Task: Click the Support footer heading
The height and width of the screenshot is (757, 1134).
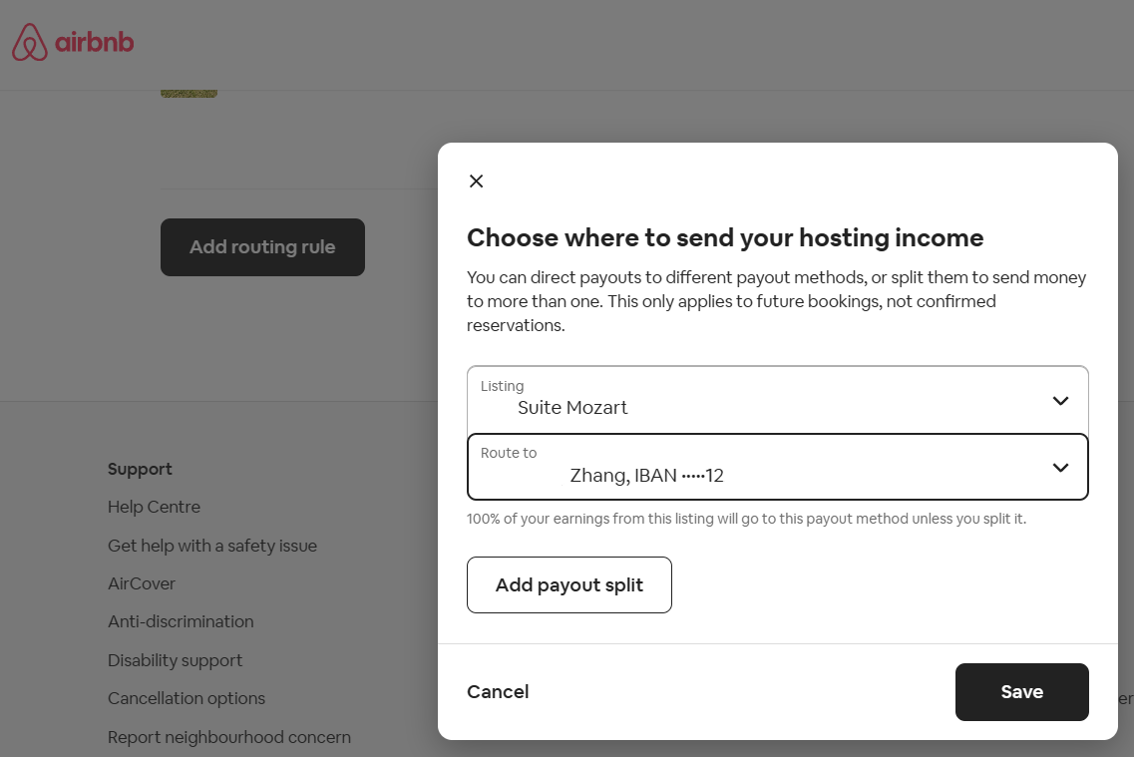Action: [140, 469]
